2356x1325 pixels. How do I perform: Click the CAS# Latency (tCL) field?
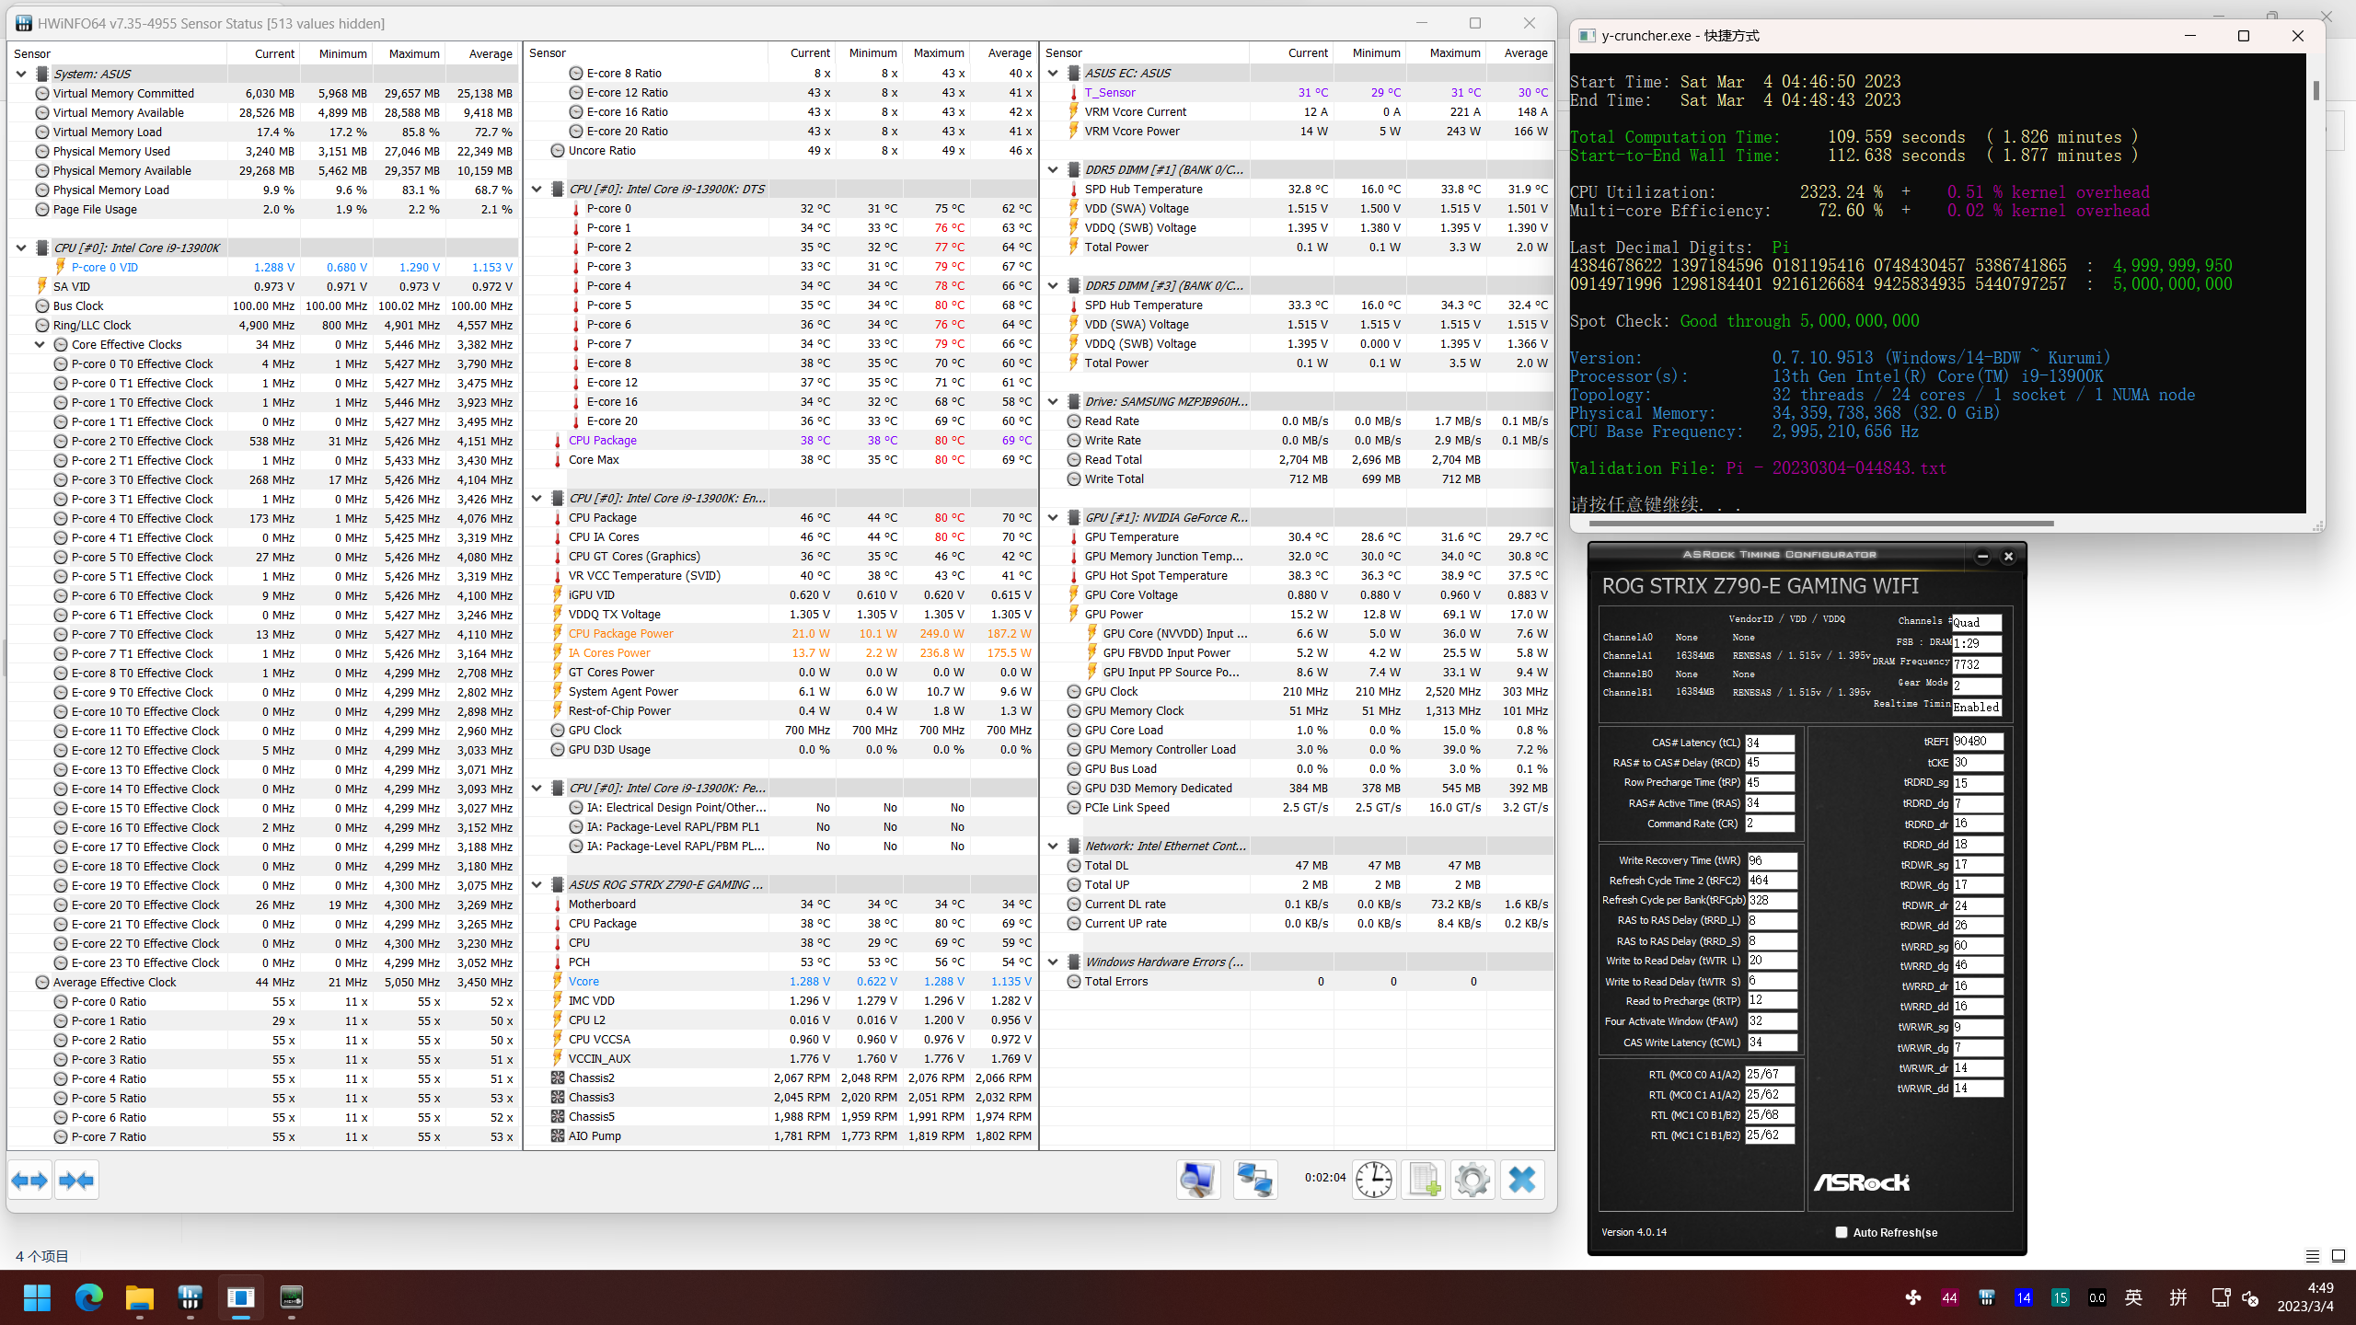[1769, 743]
